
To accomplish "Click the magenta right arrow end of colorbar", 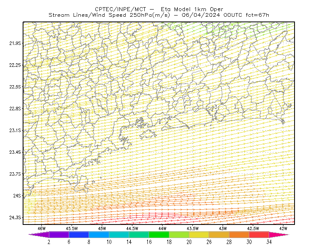I will pyautogui.click(x=279, y=234).
